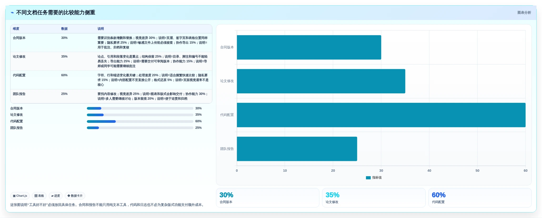Click the 维度 column header
The height and width of the screenshot is (218, 542).
[x=16, y=29]
